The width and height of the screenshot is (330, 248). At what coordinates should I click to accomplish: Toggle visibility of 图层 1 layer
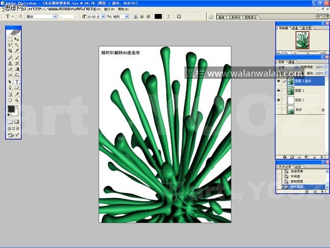(x=279, y=91)
